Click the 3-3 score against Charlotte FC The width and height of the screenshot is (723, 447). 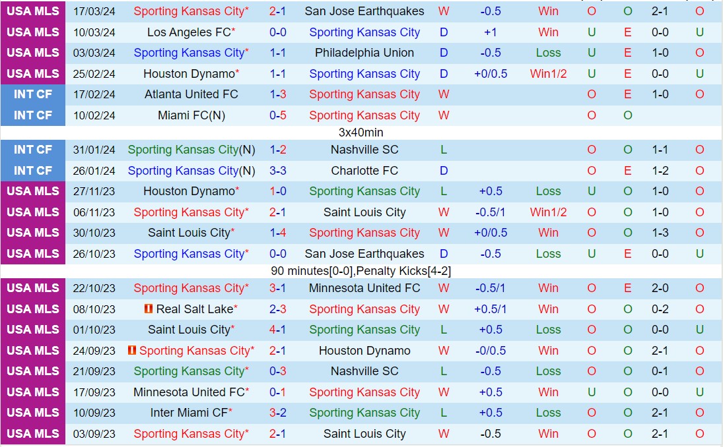278,171
